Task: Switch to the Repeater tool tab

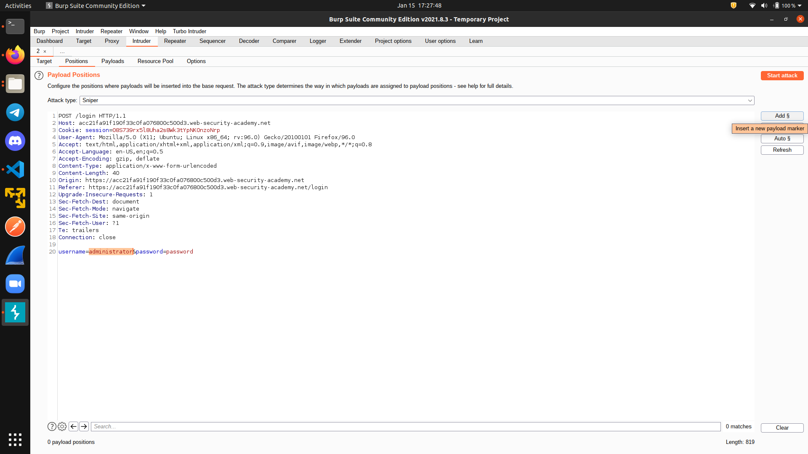Action: pyautogui.click(x=175, y=41)
